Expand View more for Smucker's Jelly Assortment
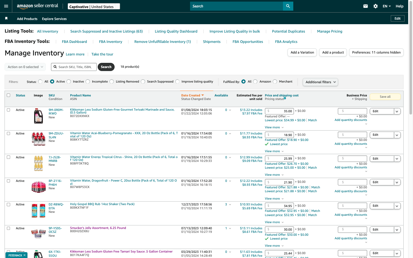Image resolution: width=413 pixels, height=258 pixels. coord(274,246)
